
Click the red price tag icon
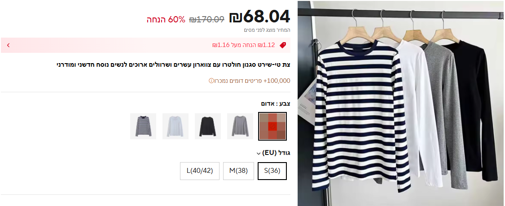(x=283, y=45)
